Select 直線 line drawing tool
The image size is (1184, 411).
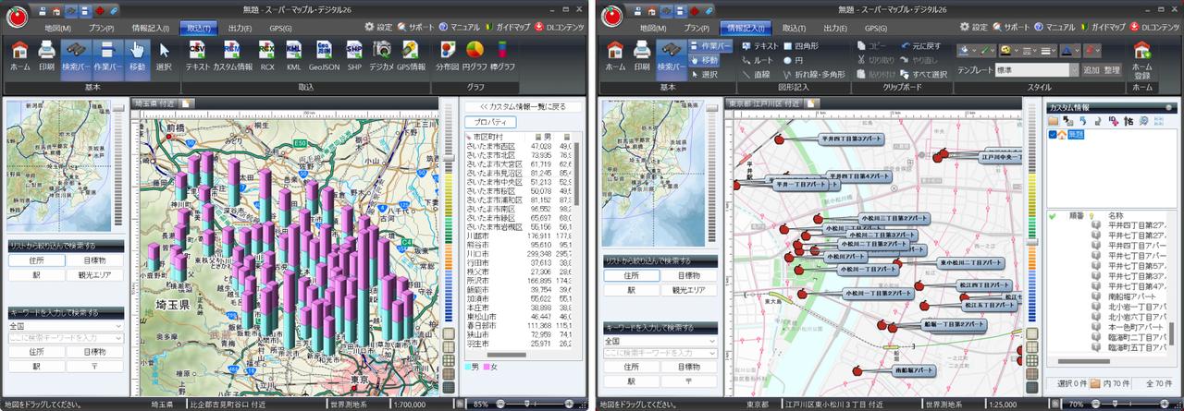point(756,75)
